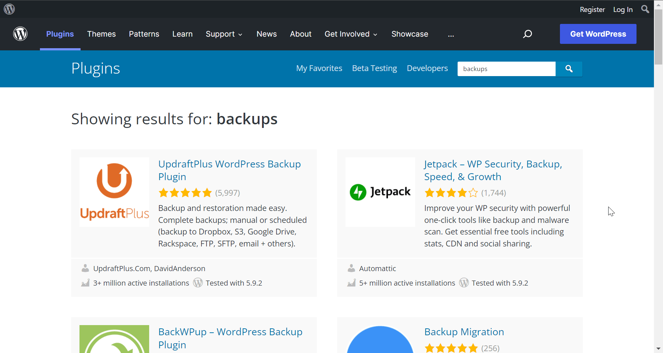Image resolution: width=663 pixels, height=353 pixels.
Task: Click the BackWPup plugin thumbnail
Action: tap(114, 341)
